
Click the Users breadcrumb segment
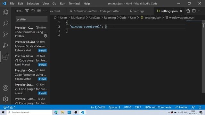tap(63, 18)
